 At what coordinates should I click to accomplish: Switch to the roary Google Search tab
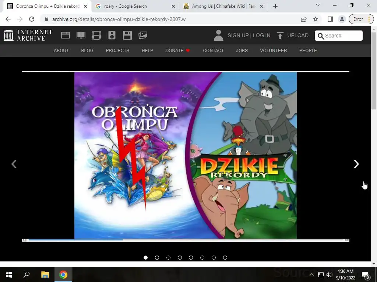point(135,6)
